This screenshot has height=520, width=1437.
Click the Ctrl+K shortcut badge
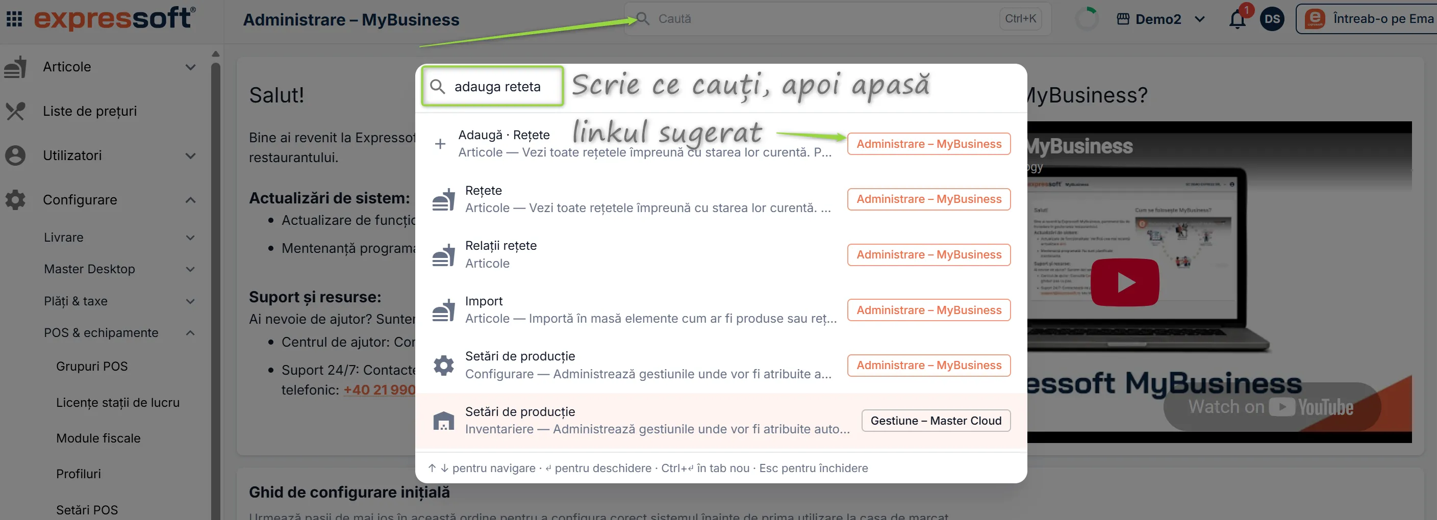point(1020,18)
